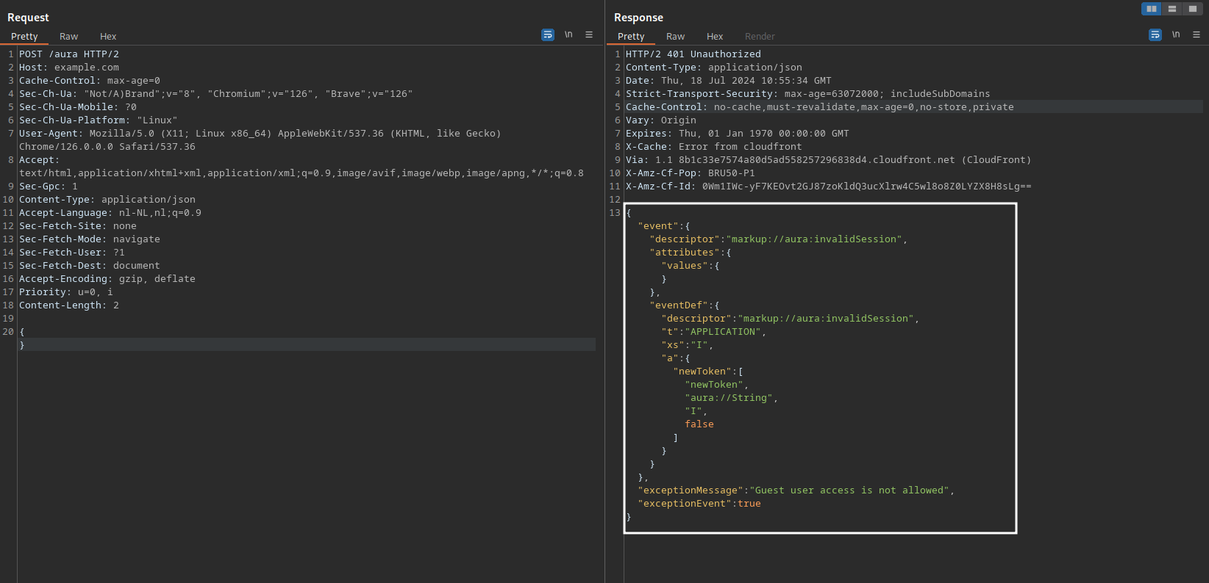Viewport: 1209px width, 583px height.
Task: Open the Response Render tab
Action: pos(760,37)
